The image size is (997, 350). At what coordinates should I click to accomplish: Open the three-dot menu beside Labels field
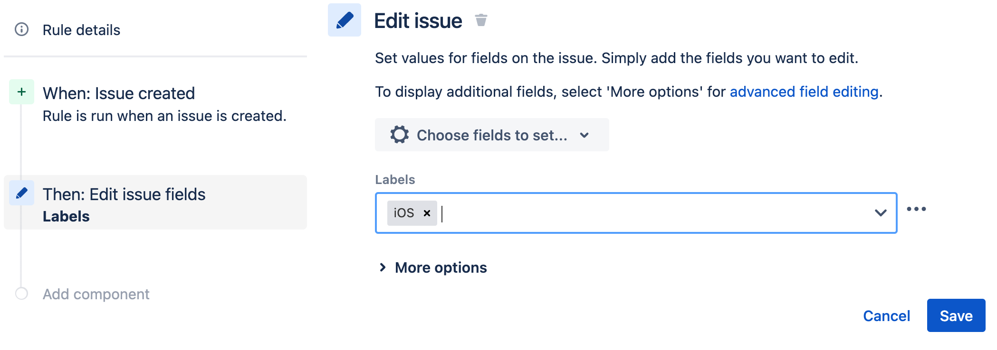pyautogui.click(x=916, y=209)
